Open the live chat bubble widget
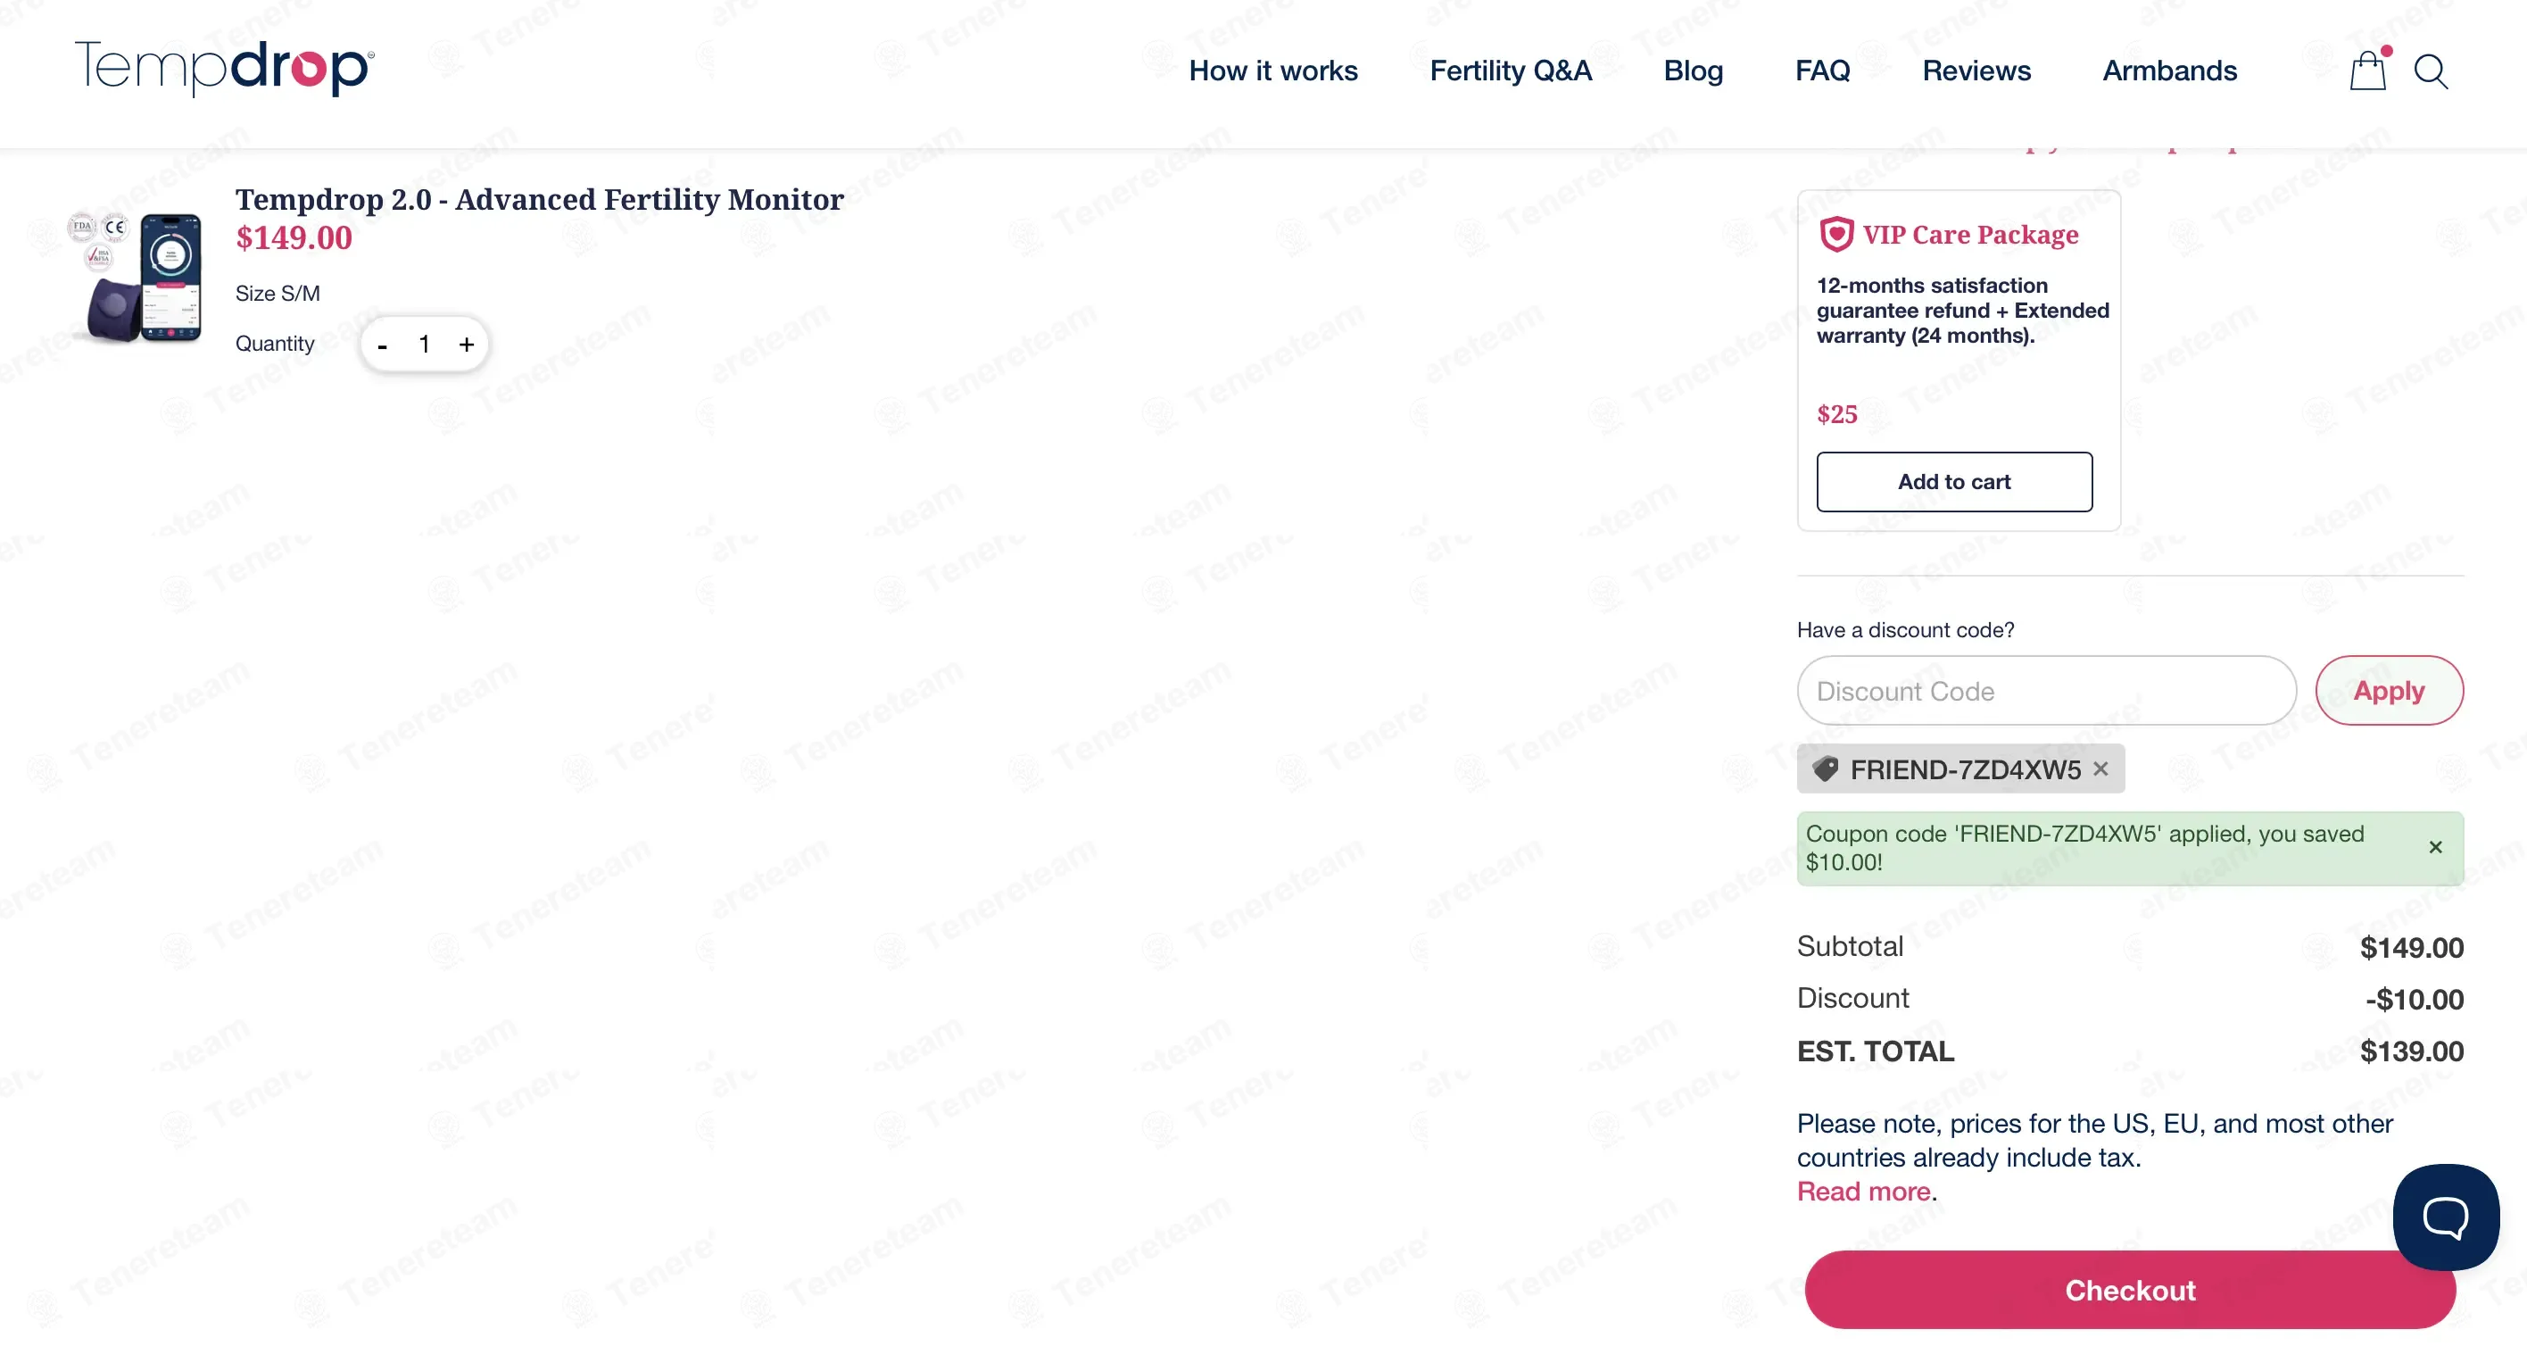 [x=2446, y=1217]
